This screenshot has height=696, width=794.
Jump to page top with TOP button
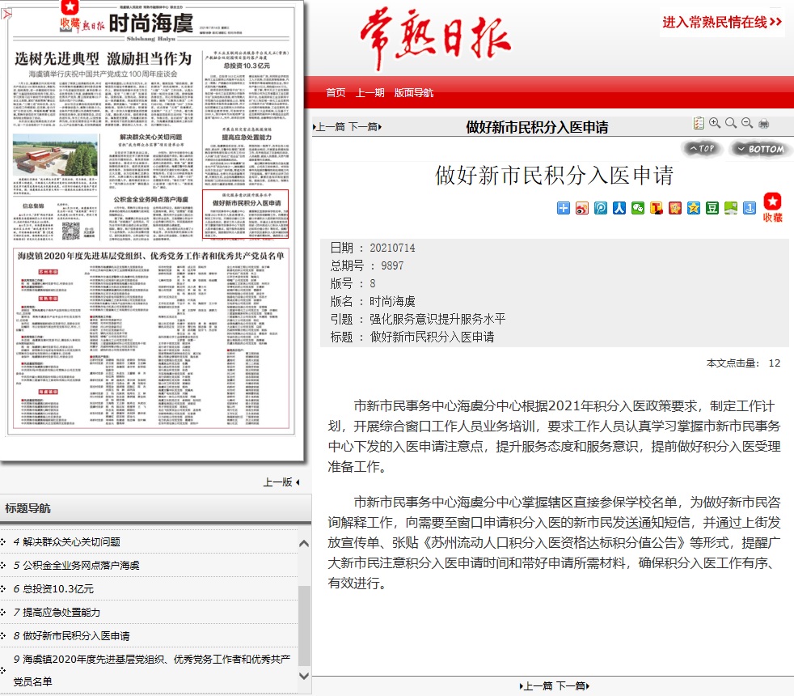[701, 149]
